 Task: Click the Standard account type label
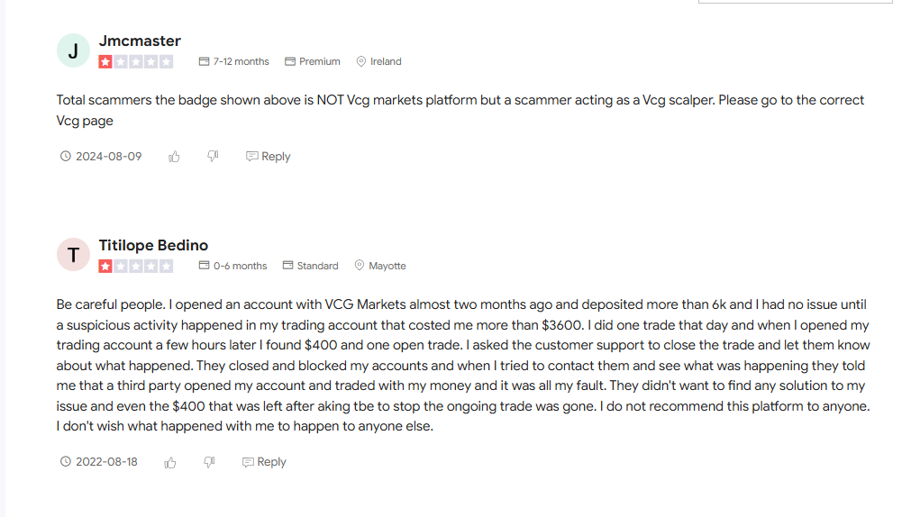(x=310, y=266)
